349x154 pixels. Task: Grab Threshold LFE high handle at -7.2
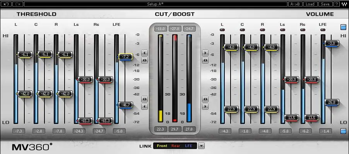pyautogui.click(x=125, y=57)
